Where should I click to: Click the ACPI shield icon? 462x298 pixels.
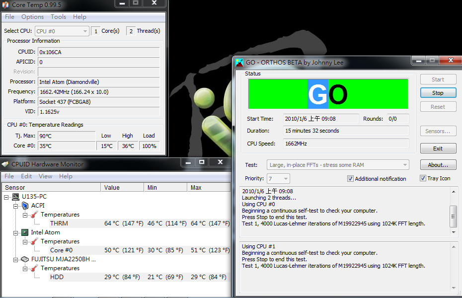coord(25,206)
